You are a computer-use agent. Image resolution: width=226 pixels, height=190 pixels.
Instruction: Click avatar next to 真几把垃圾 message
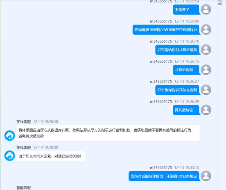pyautogui.click(x=206, y=110)
